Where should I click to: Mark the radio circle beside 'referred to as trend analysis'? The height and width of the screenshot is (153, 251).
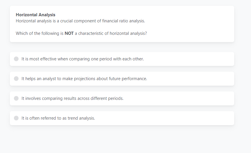click(16, 118)
